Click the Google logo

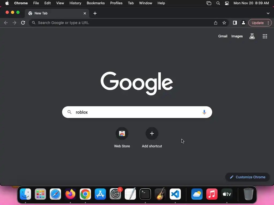click(x=137, y=83)
